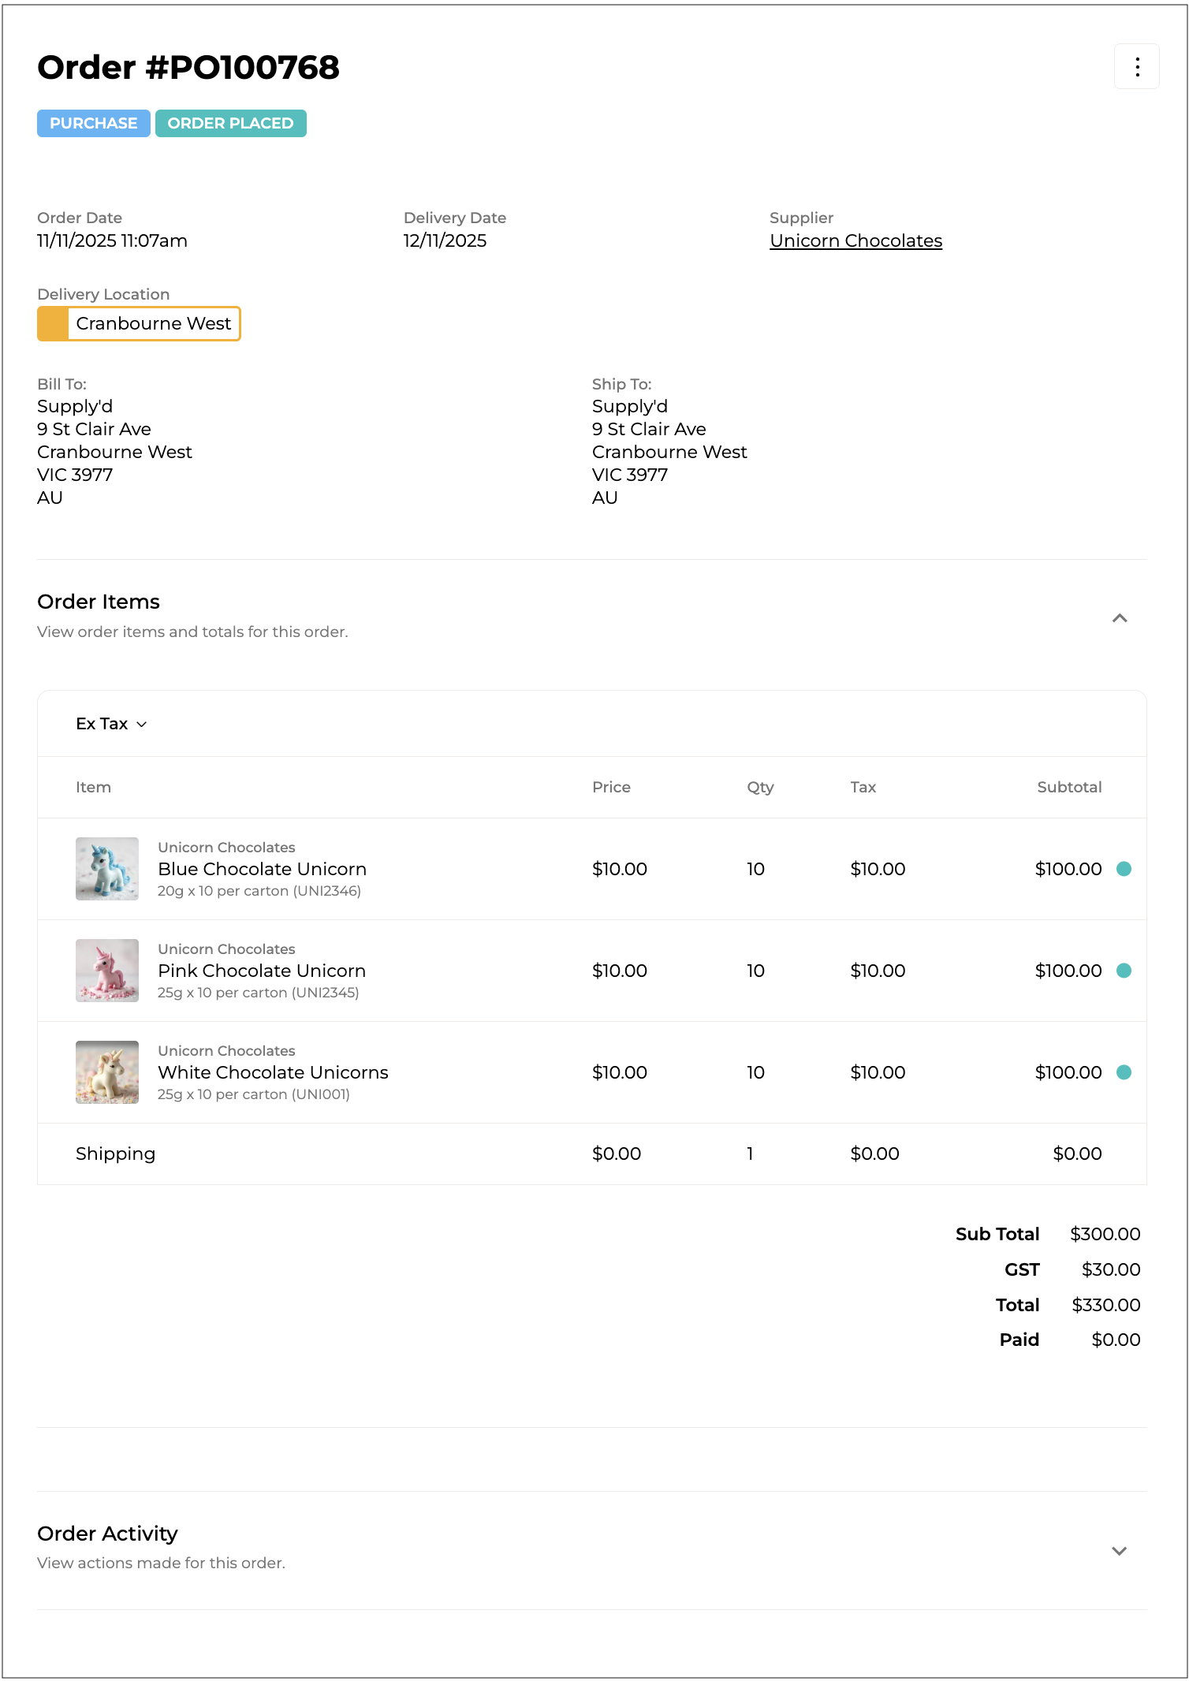Click the Order Items heading
The width and height of the screenshot is (1189, 1681).
tap(99, 602)
